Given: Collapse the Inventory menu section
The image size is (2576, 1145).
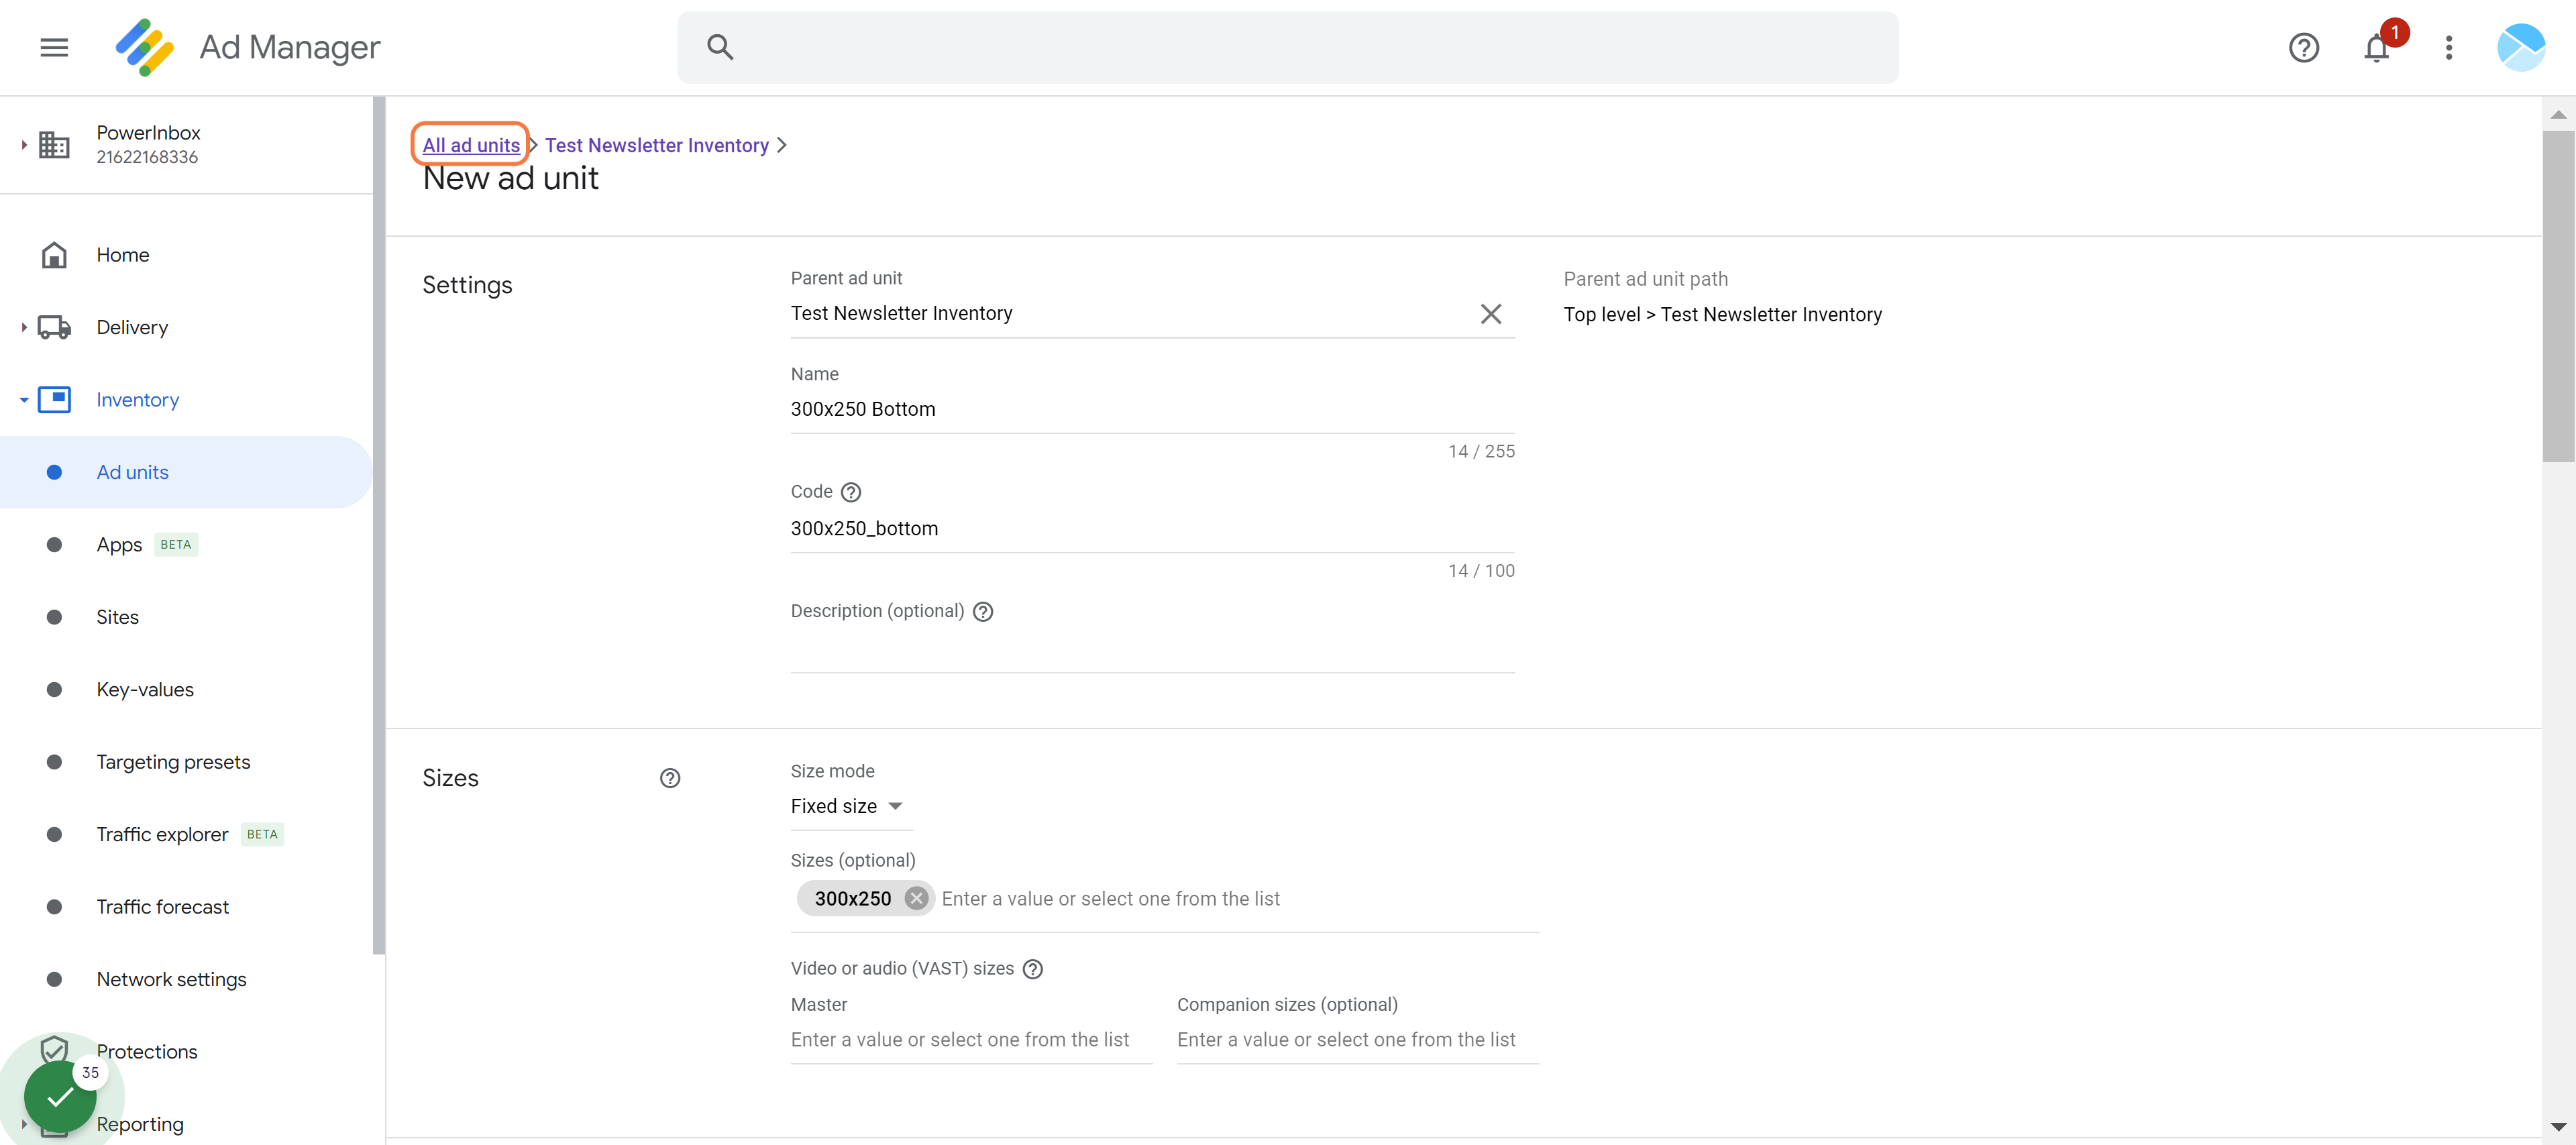Looking at the screenshot, I should click(x=23, y=400).
